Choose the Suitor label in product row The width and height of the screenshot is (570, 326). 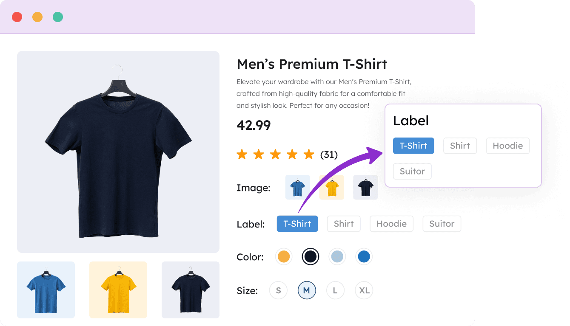click(442, 224)
